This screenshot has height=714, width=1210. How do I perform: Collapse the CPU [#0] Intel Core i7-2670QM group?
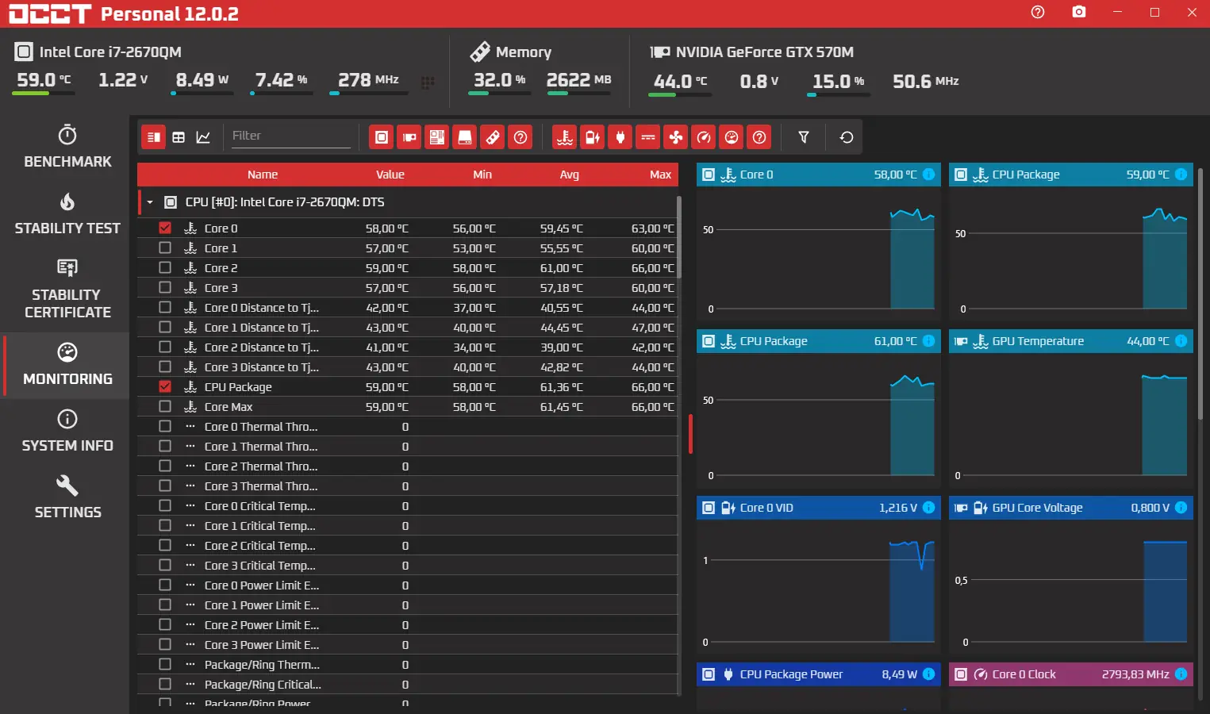tap(149, 202)
